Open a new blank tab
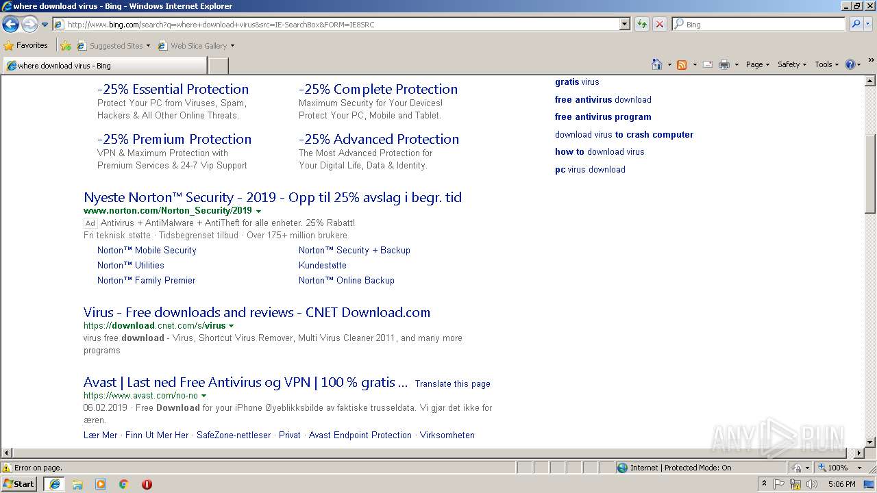877x493 pixels. click(218, 66)
